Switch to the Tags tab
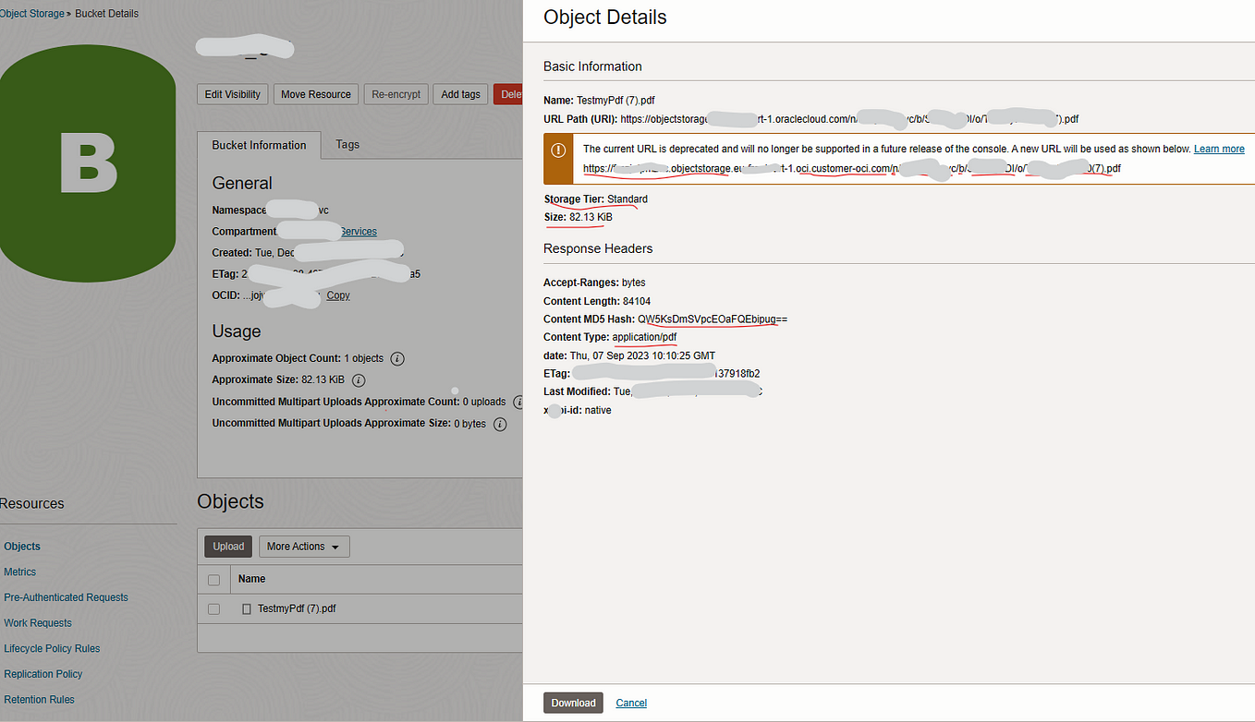 click(347, 145)
